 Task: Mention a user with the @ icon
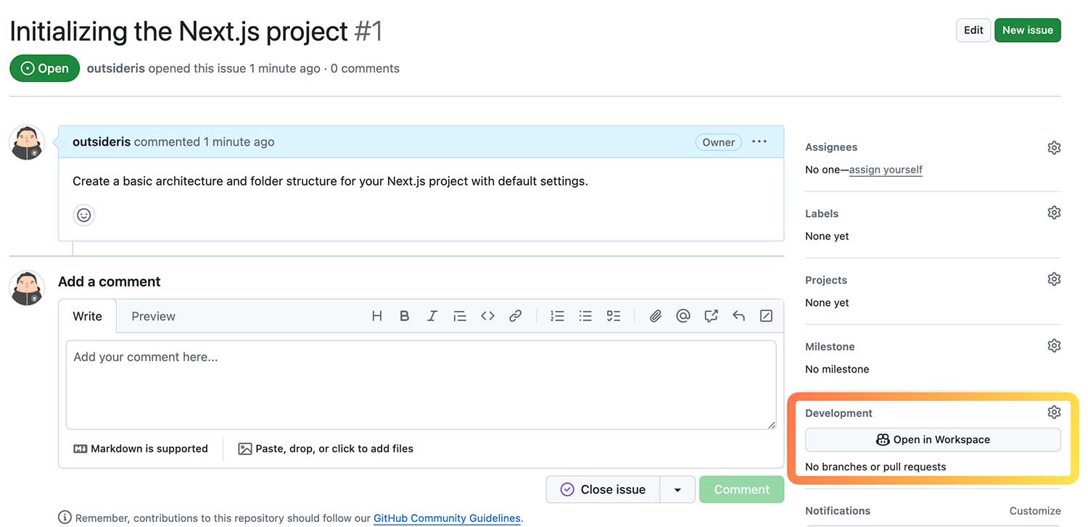tap(683, 316)
